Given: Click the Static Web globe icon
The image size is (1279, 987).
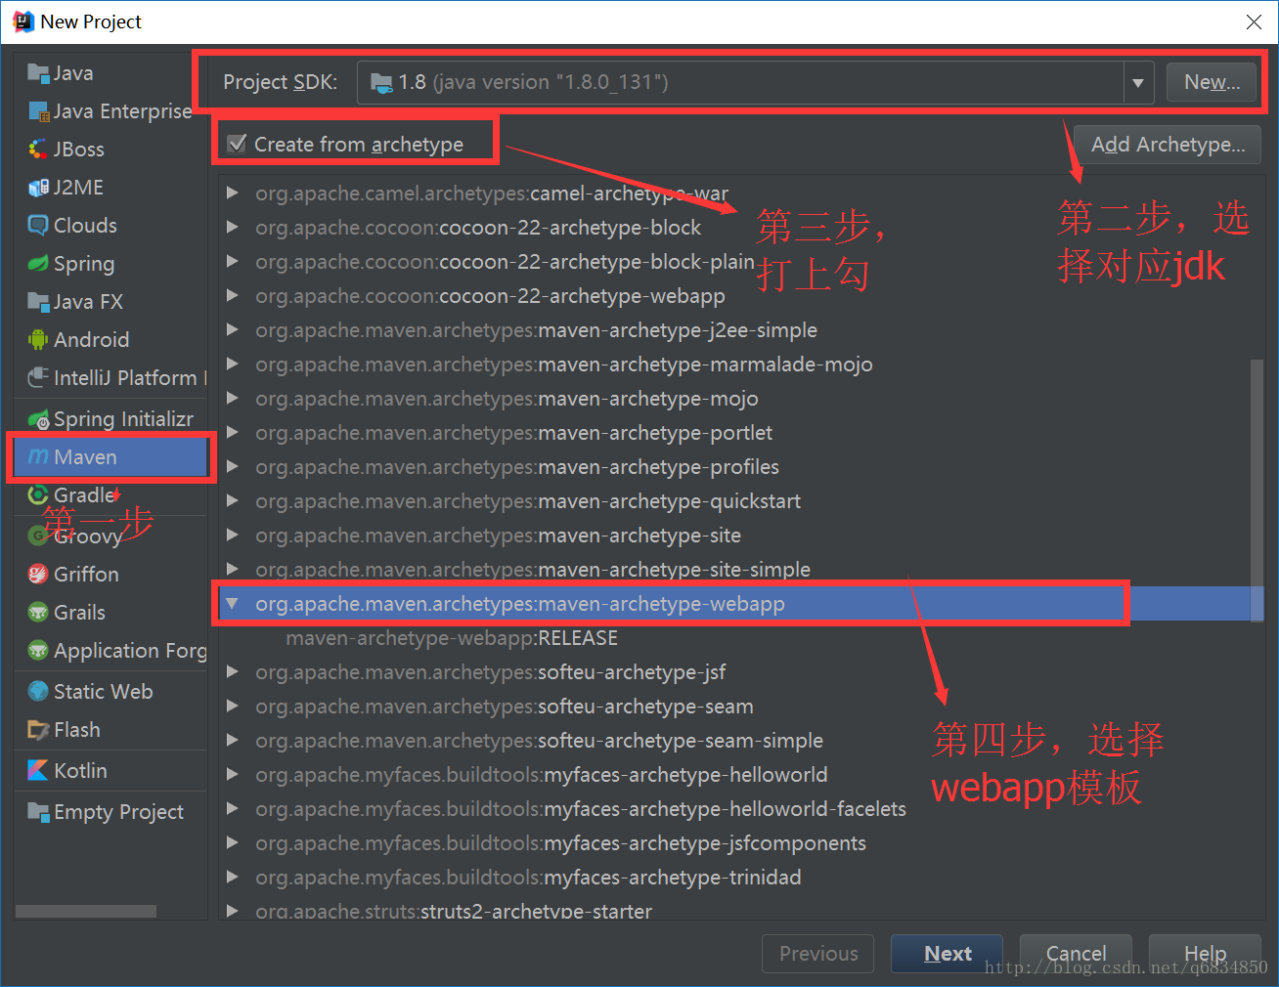Looking at the screenshot, I should click(38, 692).
